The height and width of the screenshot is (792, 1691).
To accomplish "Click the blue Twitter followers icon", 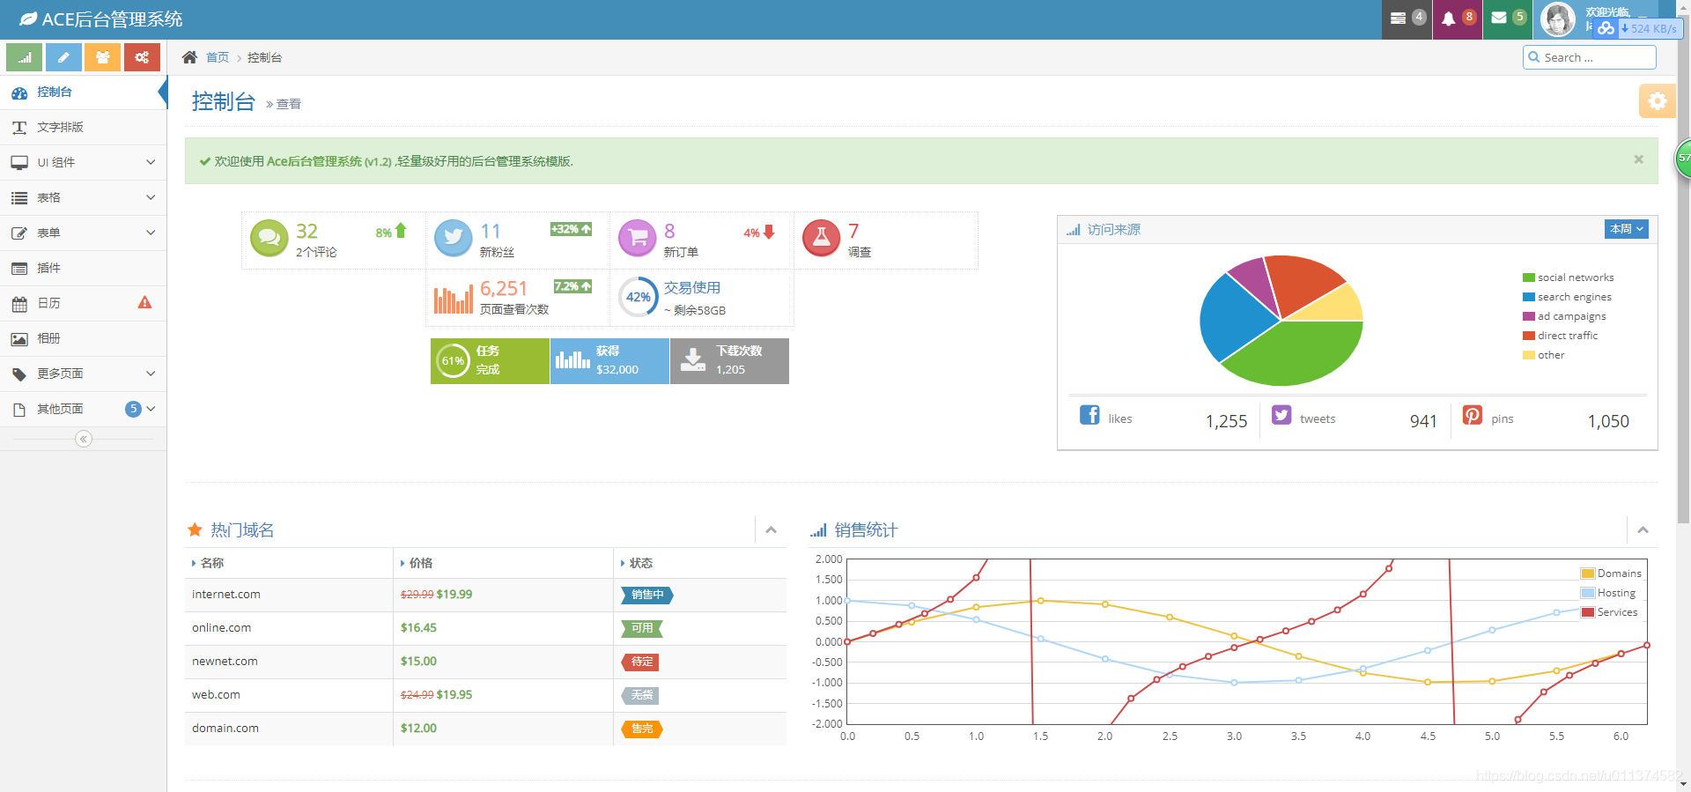I will 454,238.
